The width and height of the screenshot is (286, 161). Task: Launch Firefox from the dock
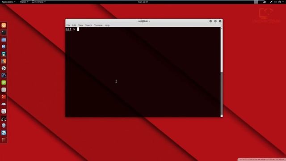pyautogui.click(x=4, y=25)
